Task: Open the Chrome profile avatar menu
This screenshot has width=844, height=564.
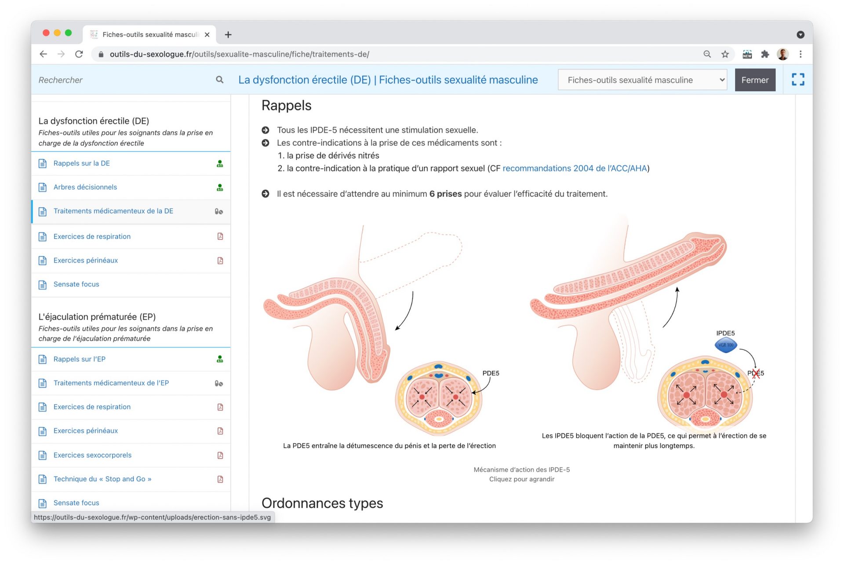Action: pyautogui.click(x=782, y=54)
